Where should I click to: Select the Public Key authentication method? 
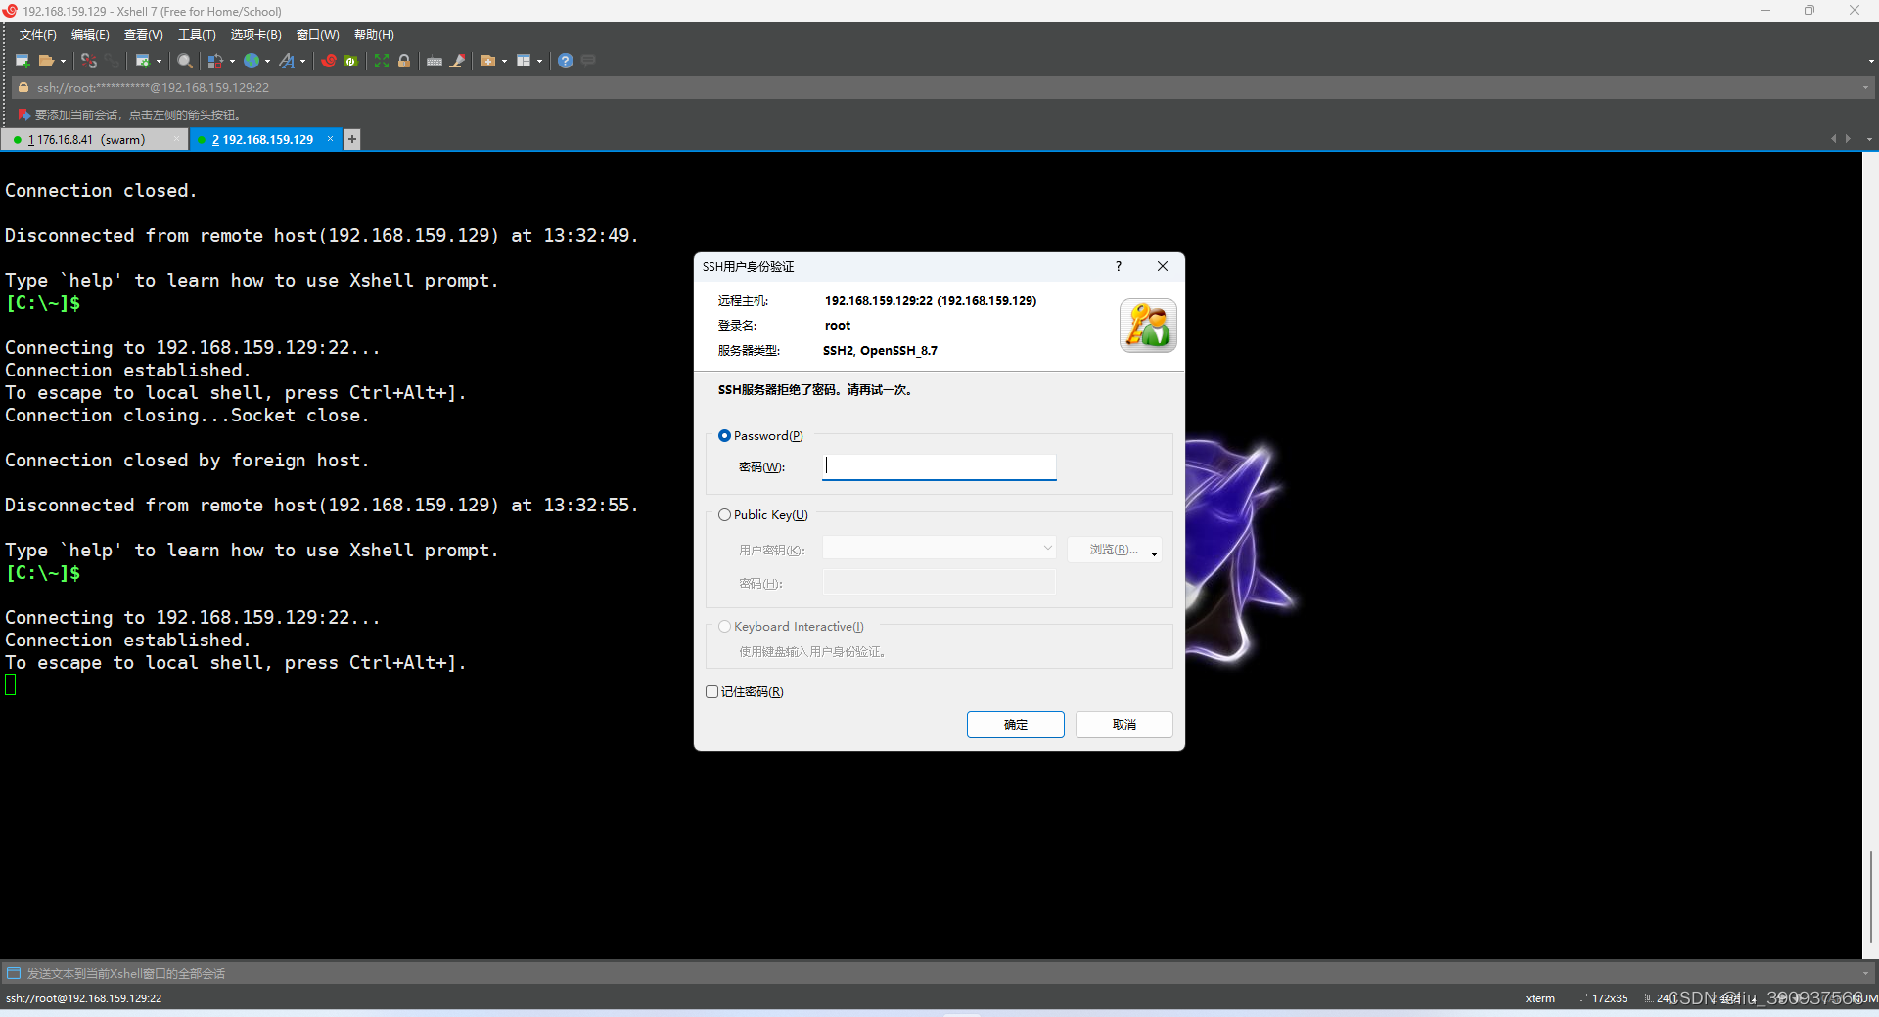point(724,514)
